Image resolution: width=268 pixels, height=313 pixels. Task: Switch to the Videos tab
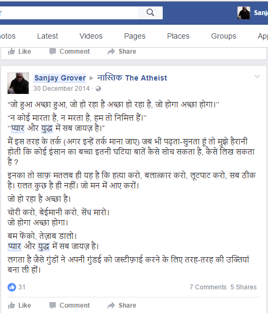pos(91,36)
